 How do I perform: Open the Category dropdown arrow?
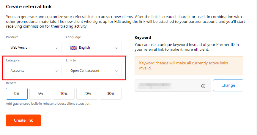click(x=57, y=71)
